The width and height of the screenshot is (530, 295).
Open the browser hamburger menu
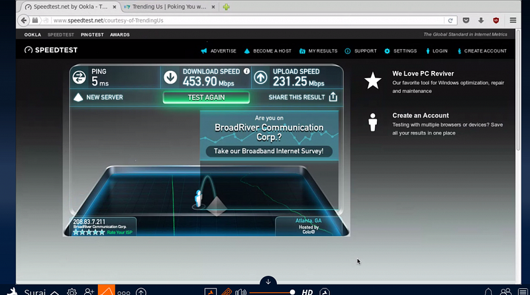pyautogui.click(x=513, y=21)
